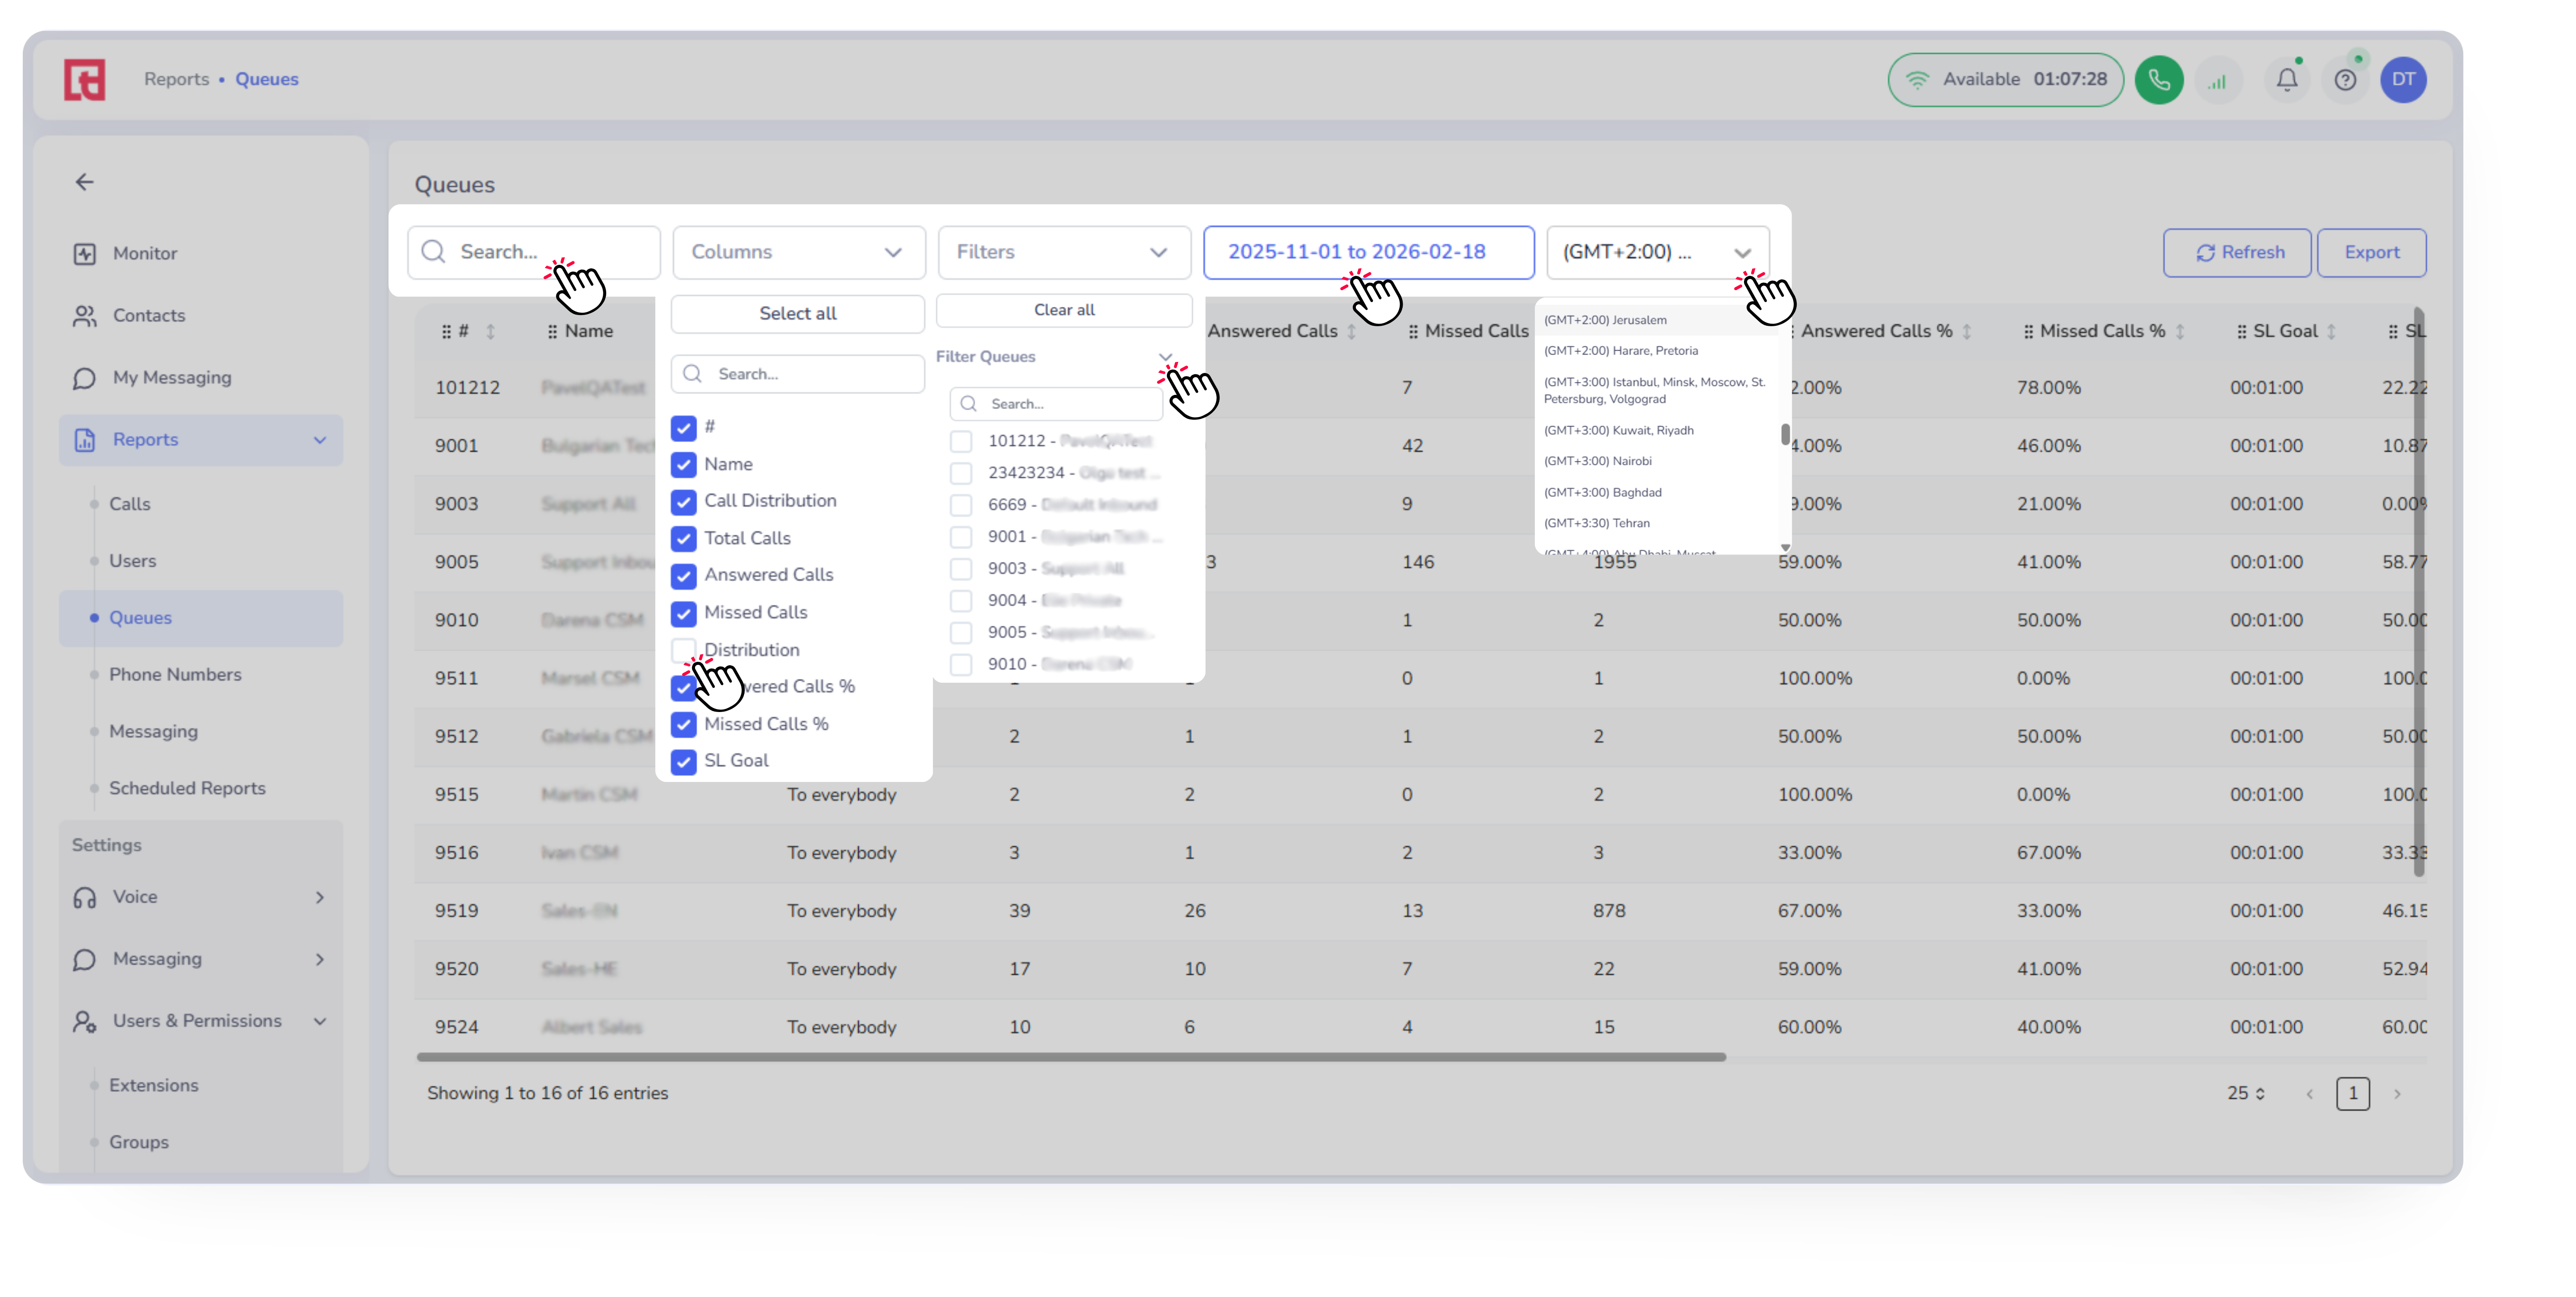Click the help question mark icon
The image size is (2576, 1297).
coord(2345,80)
